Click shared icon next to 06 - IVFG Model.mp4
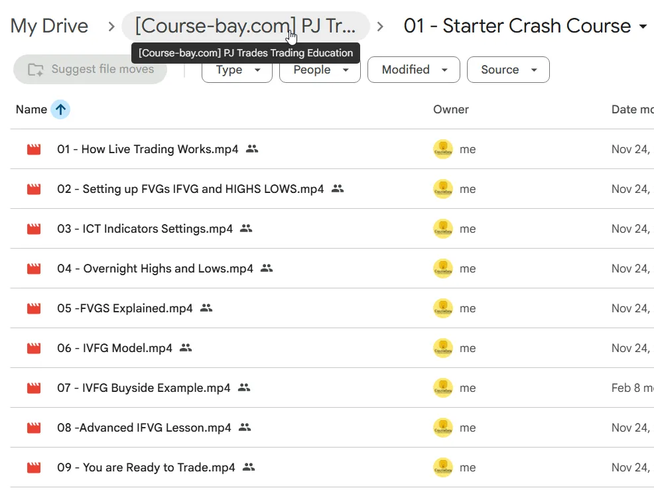This screenshot has height=490, width=654. 186,347
